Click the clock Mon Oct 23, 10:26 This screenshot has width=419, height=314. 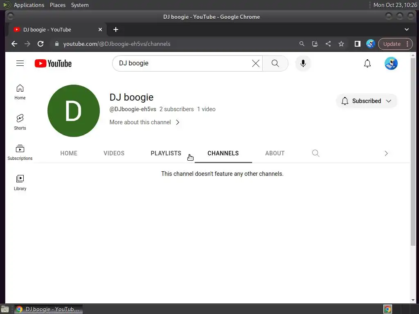click(395, 5)
